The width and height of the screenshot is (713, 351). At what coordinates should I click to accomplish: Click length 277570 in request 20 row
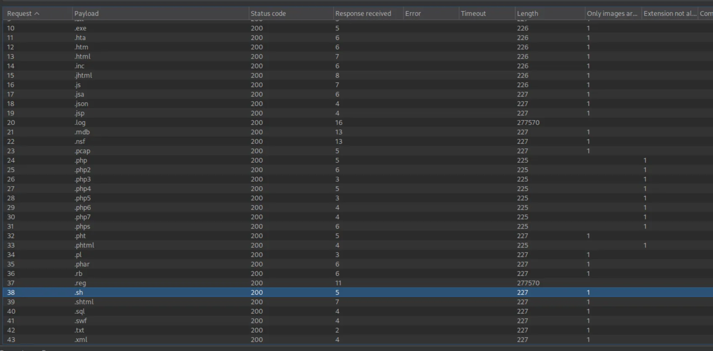[528, 122]
